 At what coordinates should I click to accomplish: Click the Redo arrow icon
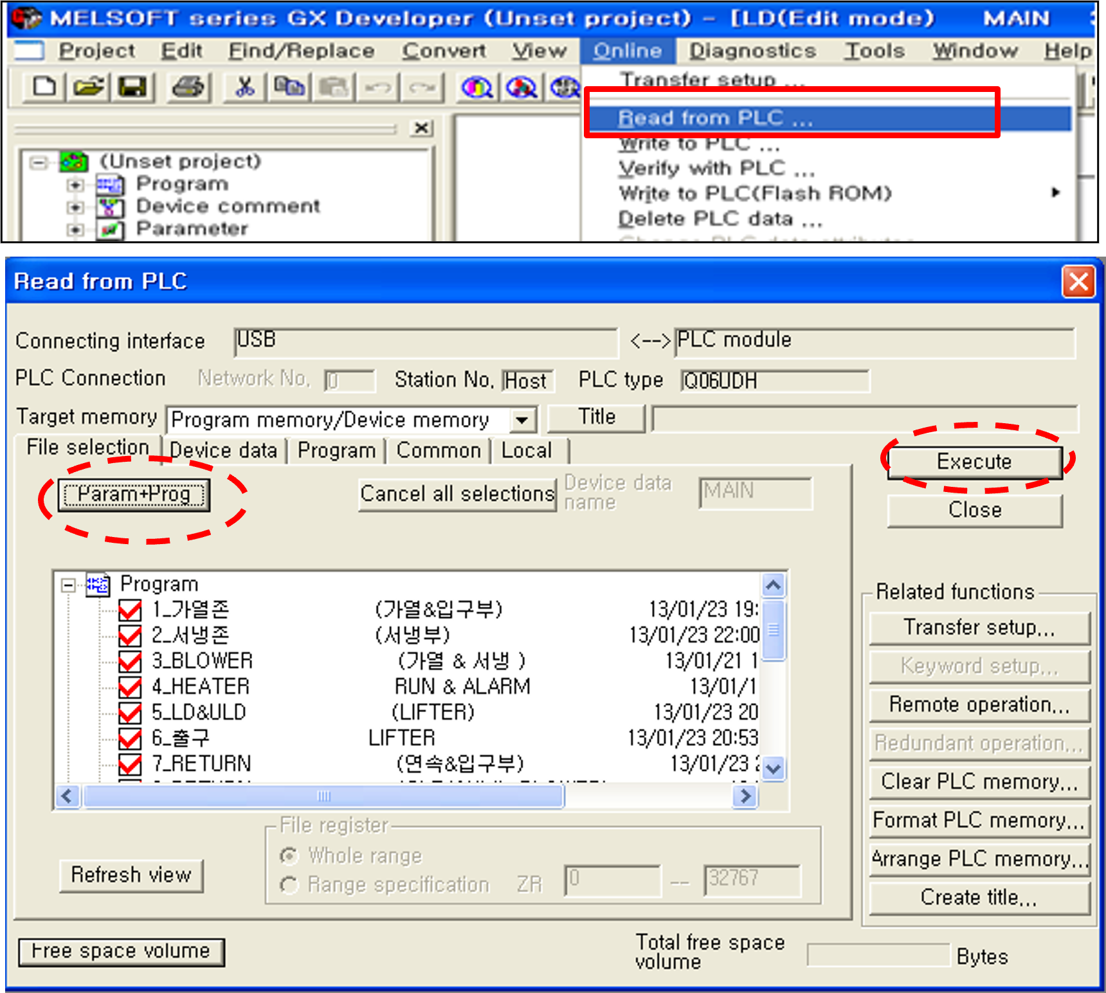pyautogui.click(x=422, y=86)
